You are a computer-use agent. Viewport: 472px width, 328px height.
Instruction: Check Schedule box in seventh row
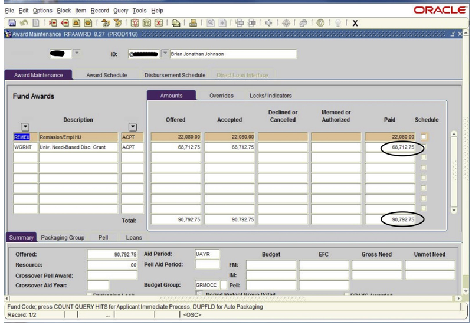(424, 198)
